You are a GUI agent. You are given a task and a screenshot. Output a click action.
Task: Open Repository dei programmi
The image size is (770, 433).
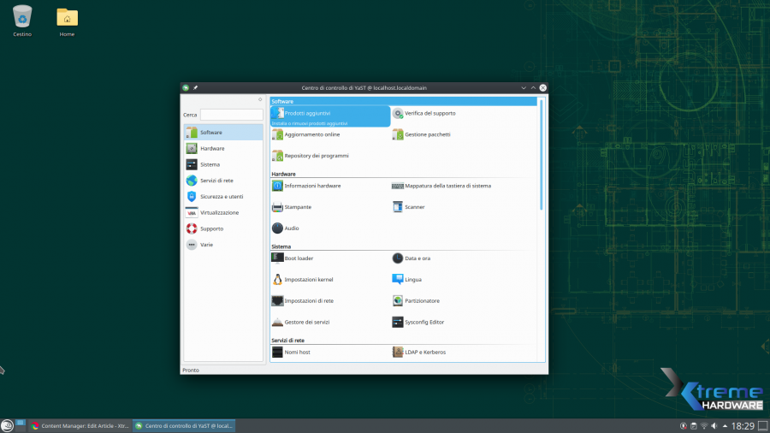click(316, 156)
